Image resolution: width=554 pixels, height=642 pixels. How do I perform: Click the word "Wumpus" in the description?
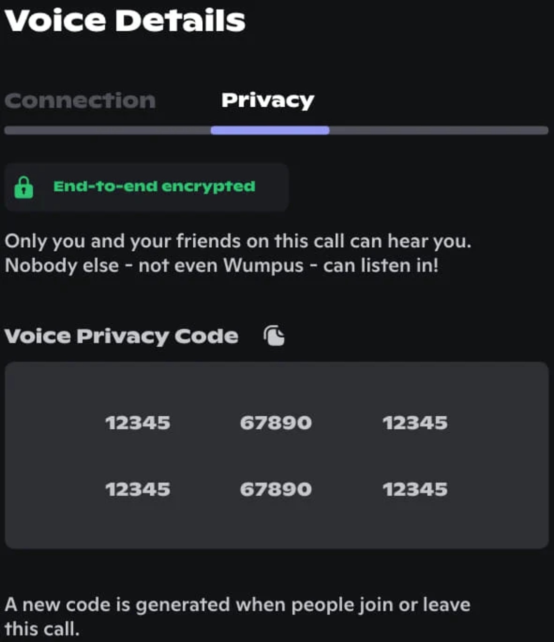pyautogui.click(x=263, y=265)
